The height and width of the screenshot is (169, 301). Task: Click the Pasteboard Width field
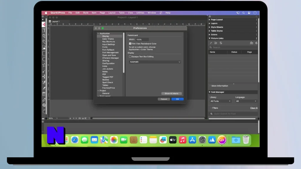(142, 40)
